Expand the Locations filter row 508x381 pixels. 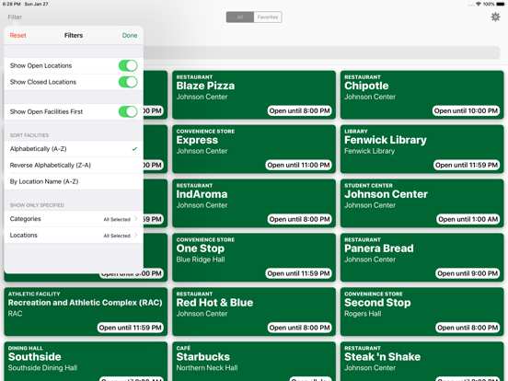pos(74,236)
